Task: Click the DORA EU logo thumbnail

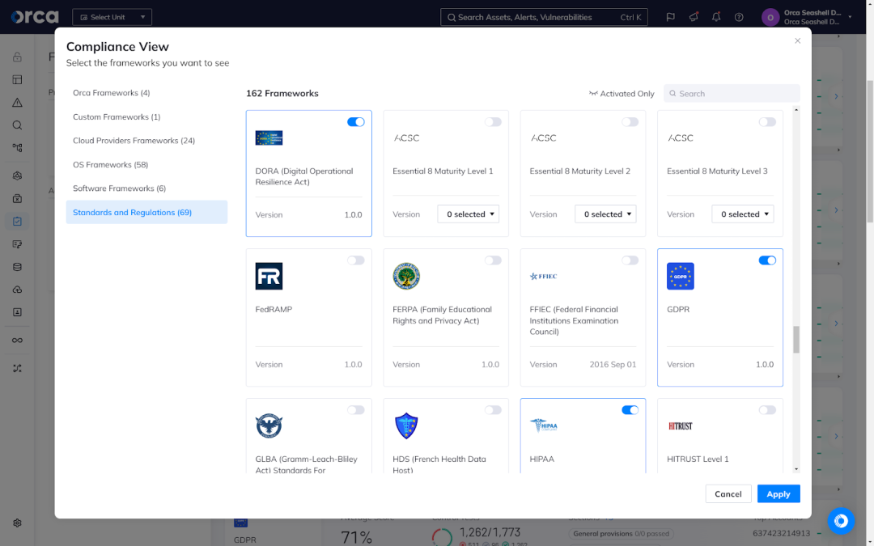Action: [x=269, y=138]
